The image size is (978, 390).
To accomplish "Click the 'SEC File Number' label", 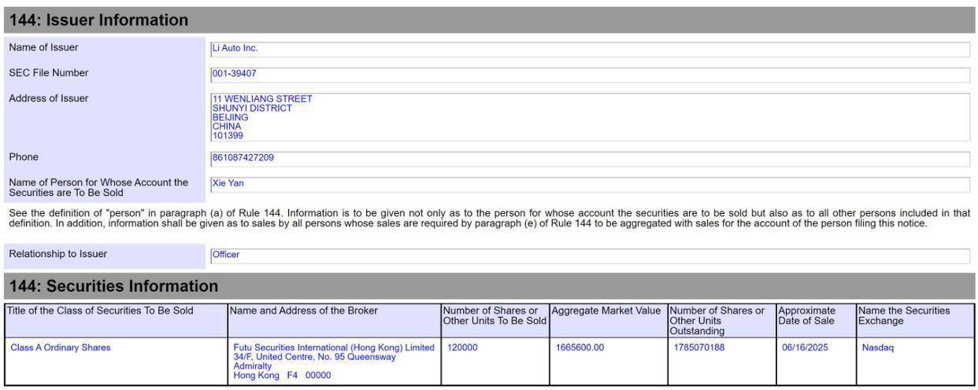I will click(x=49, y=73).
